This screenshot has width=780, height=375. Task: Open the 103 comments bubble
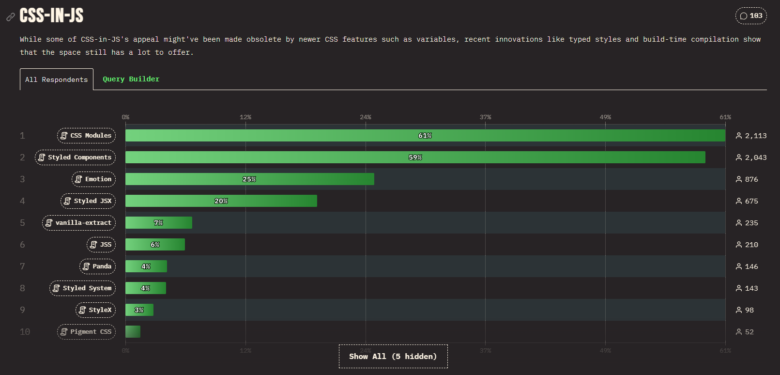pos(751,16)
